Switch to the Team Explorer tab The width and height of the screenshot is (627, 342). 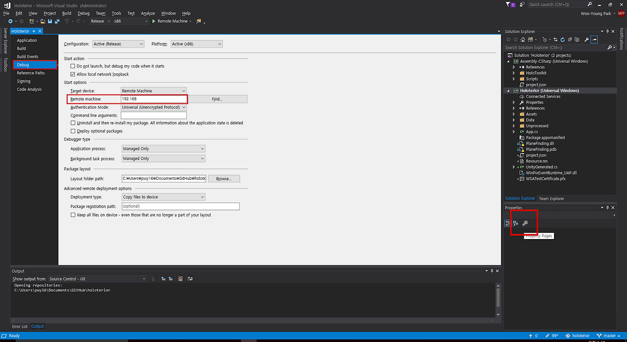pos(552,198)
